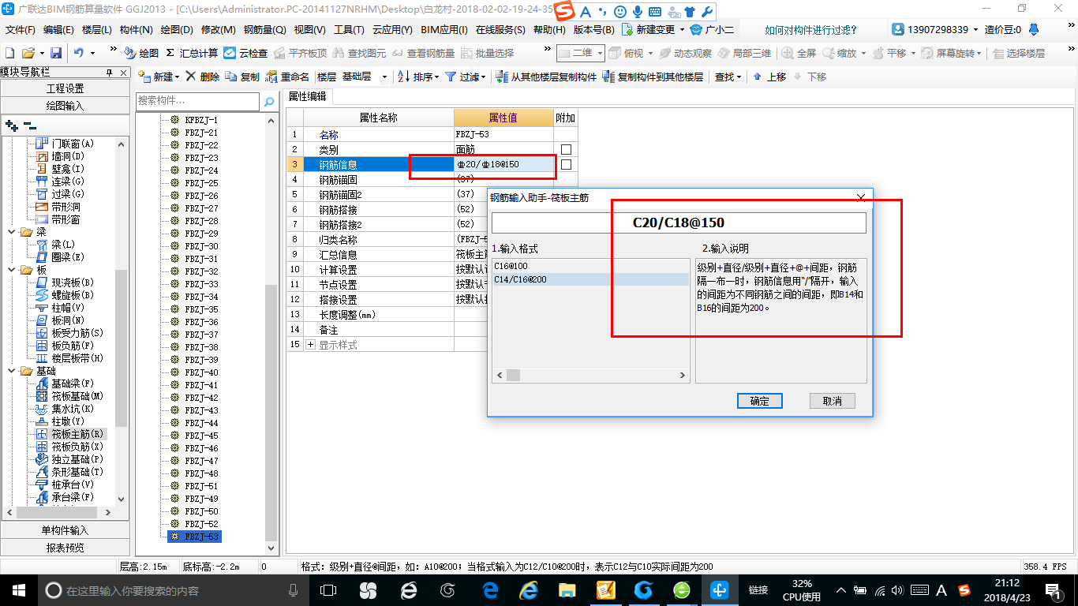
Task: Click the Undo arrow icon
Action: (79, 53)
